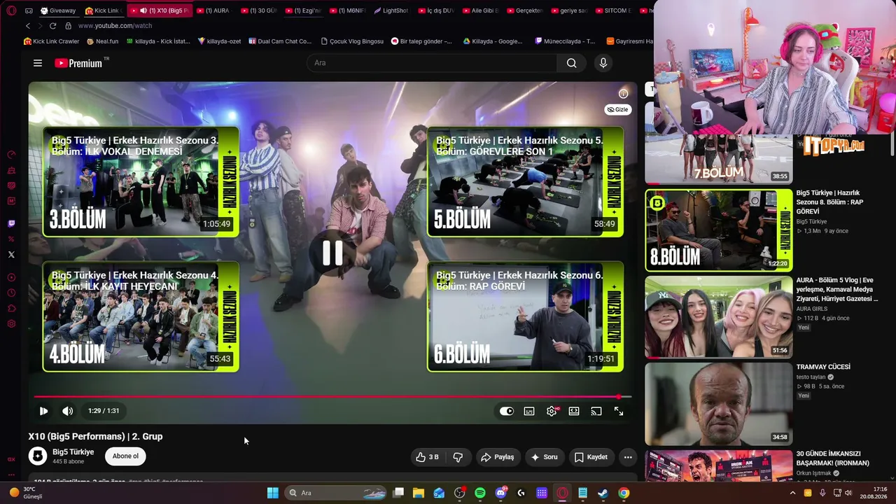The height and width of the screenshot is (504, 896).
Task: Open the 4.BÖLÜM end-screen video
Action: point(141,316)
